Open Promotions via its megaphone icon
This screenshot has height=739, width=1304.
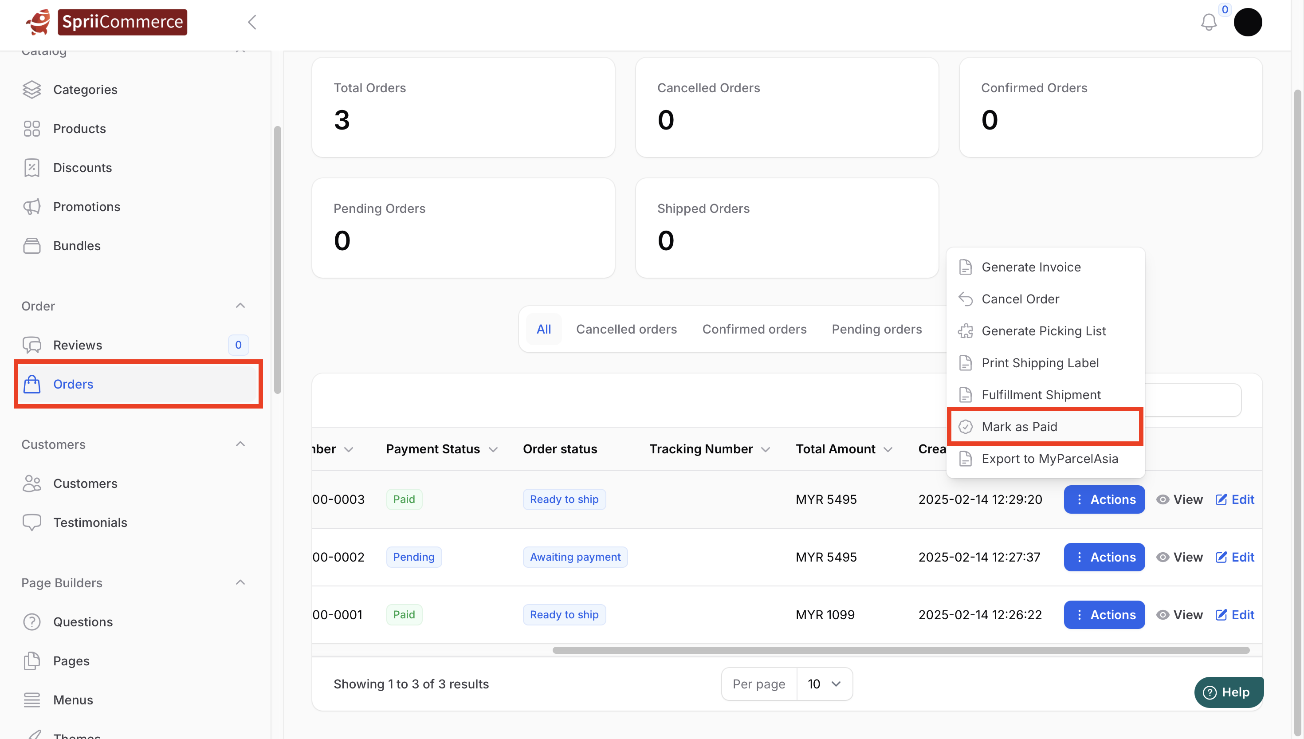point(31,207)
